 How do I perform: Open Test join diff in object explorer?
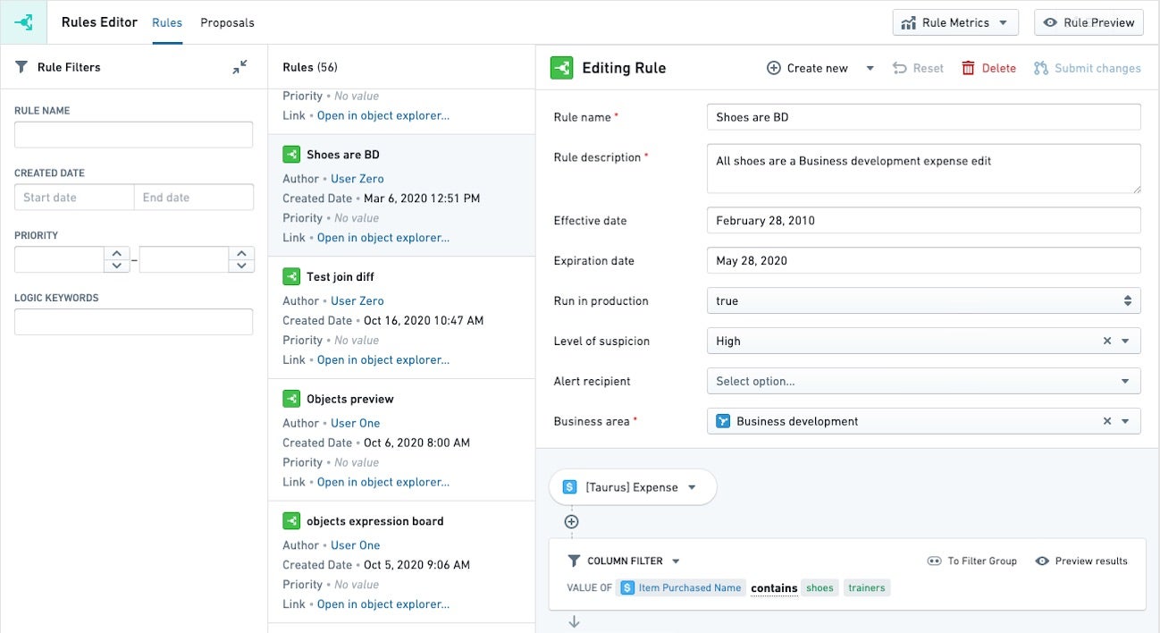[x=383, y=360]
